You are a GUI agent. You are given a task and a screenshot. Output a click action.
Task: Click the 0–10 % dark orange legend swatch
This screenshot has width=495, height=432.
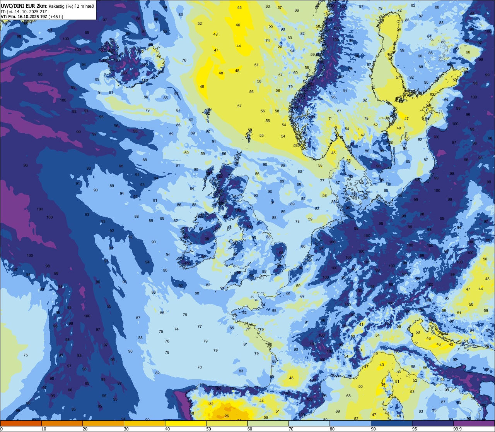(21, 423)
